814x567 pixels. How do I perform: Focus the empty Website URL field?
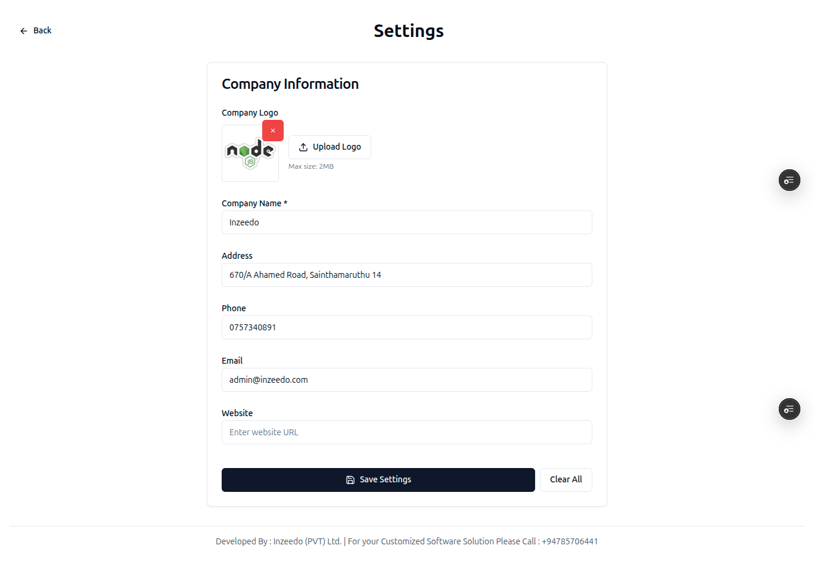coord(406,432)
